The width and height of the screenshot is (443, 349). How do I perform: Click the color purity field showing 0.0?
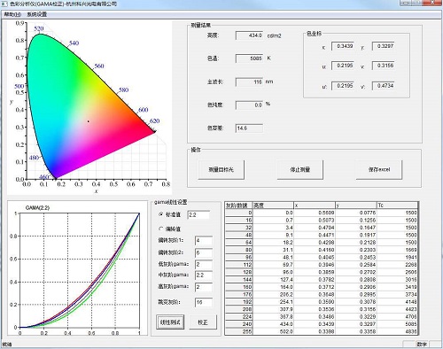(249, 105)
